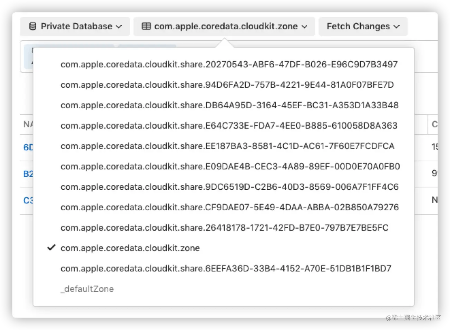Click the chevron next to Private Database
The width and height of the screenshot is (450, 330).
tap(119, 27)
